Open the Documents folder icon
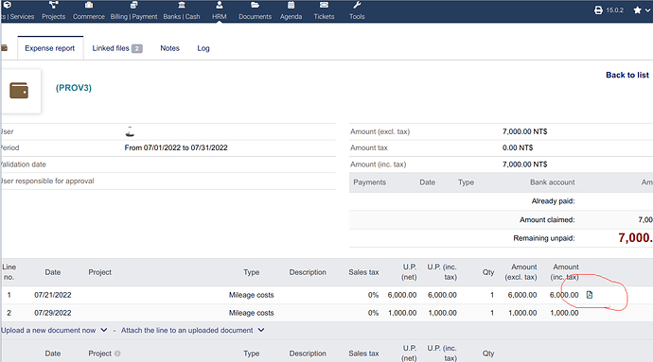Image resolution: width=653 pixels, height=362 pixels. [x=255, y=5]
